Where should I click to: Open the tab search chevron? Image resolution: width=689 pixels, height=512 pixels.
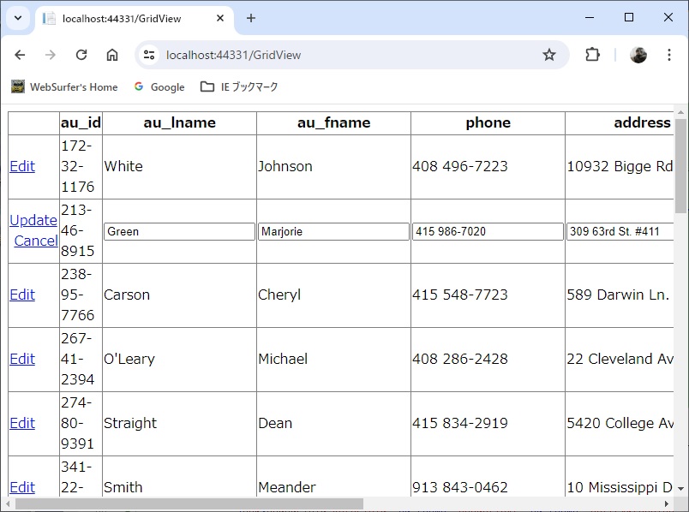(x=15, y=17)
